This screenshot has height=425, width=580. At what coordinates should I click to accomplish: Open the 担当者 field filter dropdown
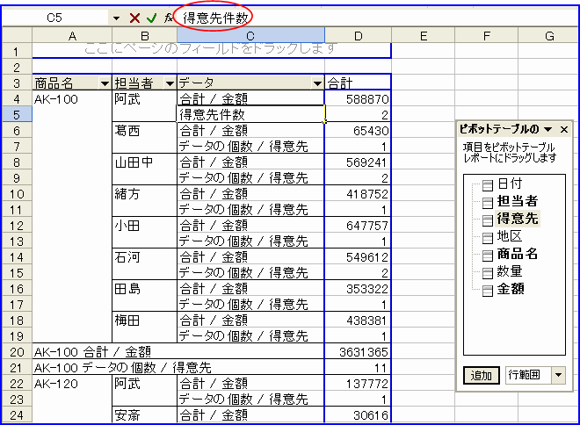pos(170,83)
